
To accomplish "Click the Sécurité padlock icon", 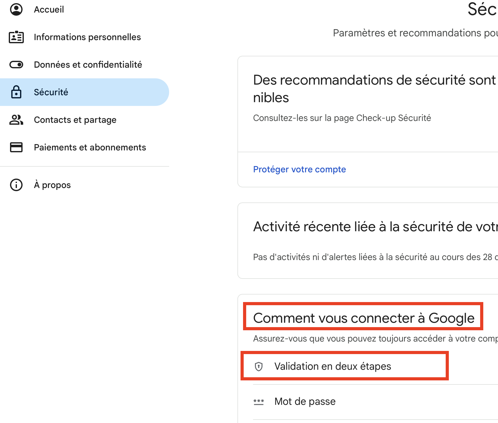I will [x=16, y=92].
